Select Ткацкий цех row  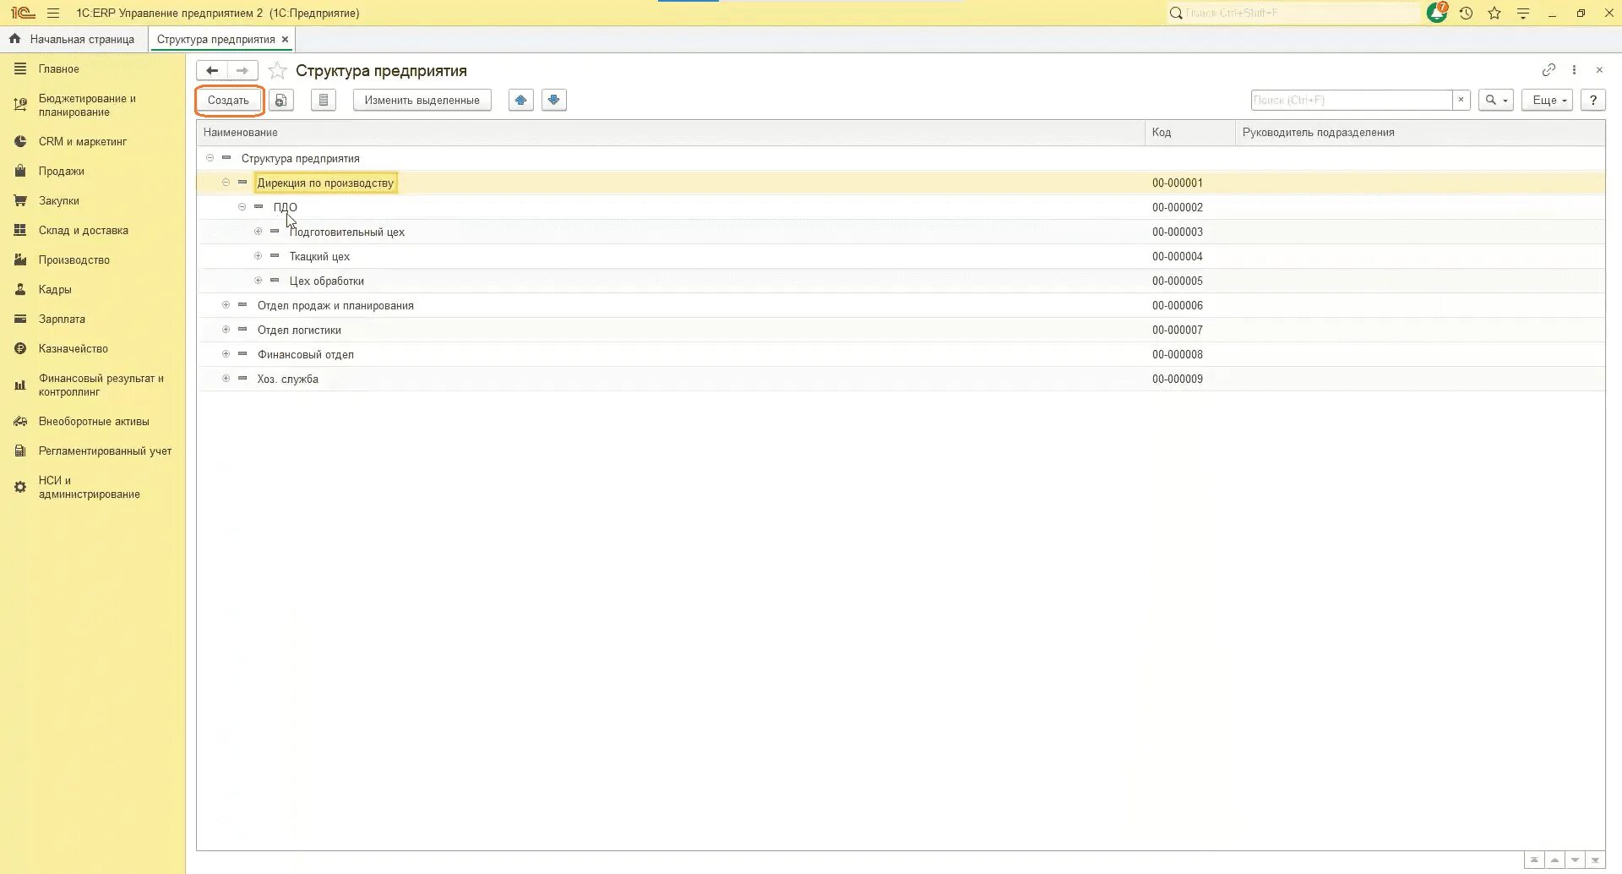pos(901,256)
